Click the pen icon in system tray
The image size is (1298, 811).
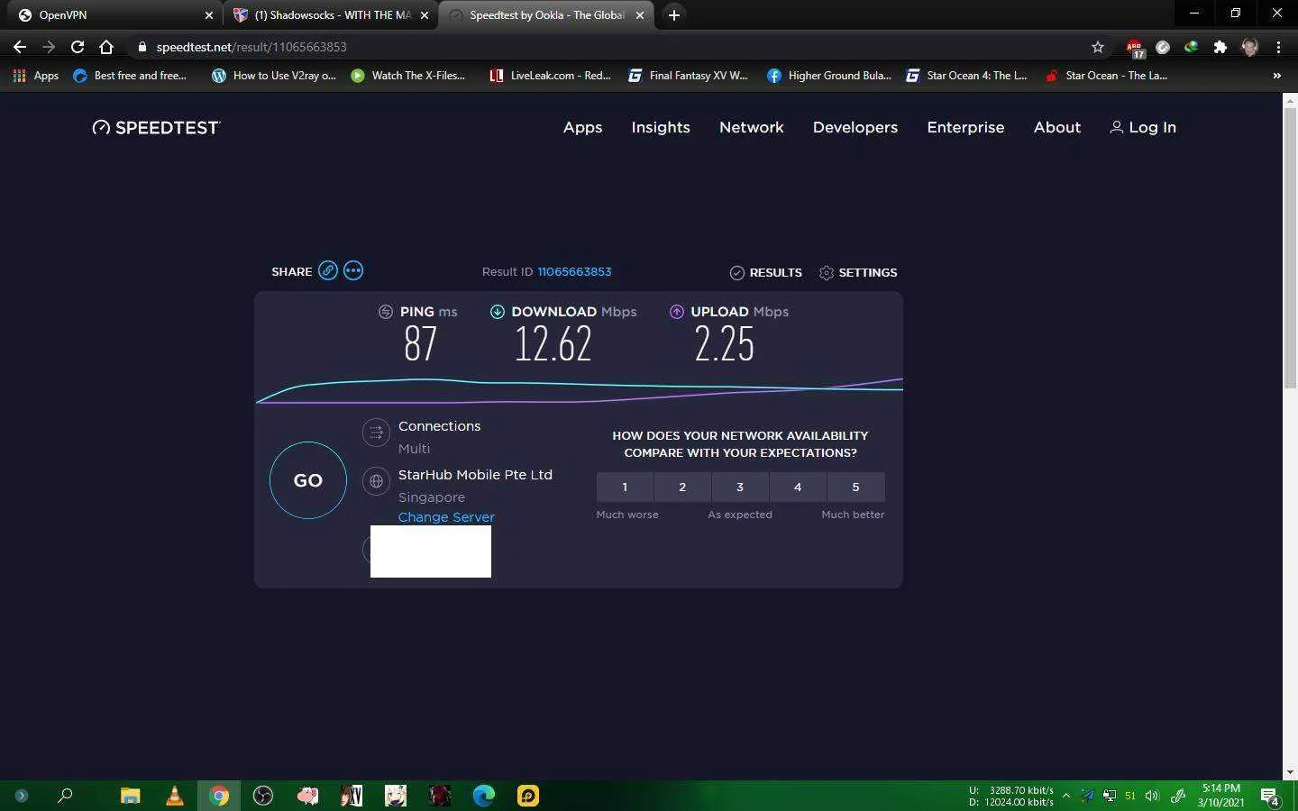click(x=1178, y=796)
